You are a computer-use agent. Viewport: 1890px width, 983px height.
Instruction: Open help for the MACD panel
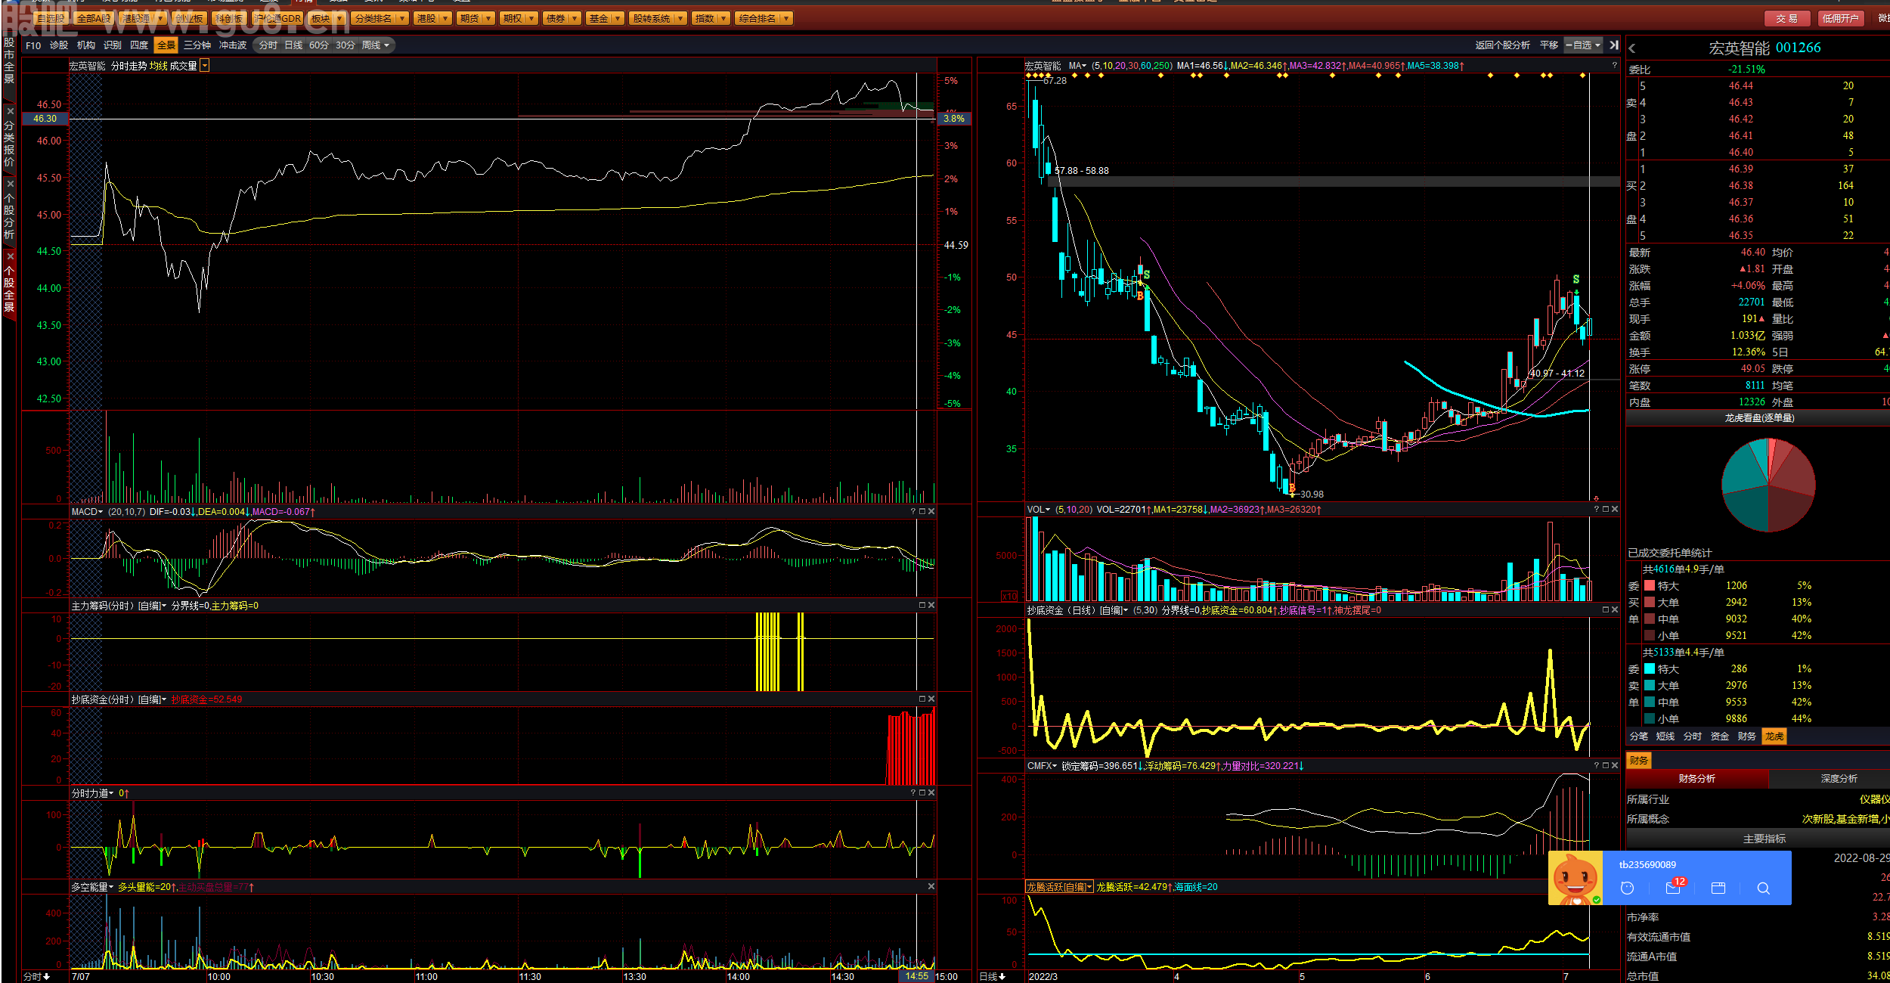[x=913, y=512]
